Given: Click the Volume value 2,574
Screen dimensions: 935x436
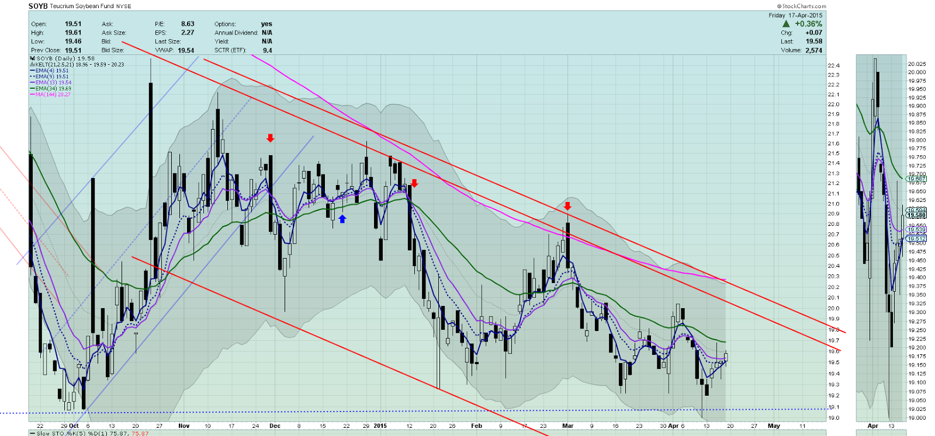Looking at the screenshot, I should tap(813, 50).
